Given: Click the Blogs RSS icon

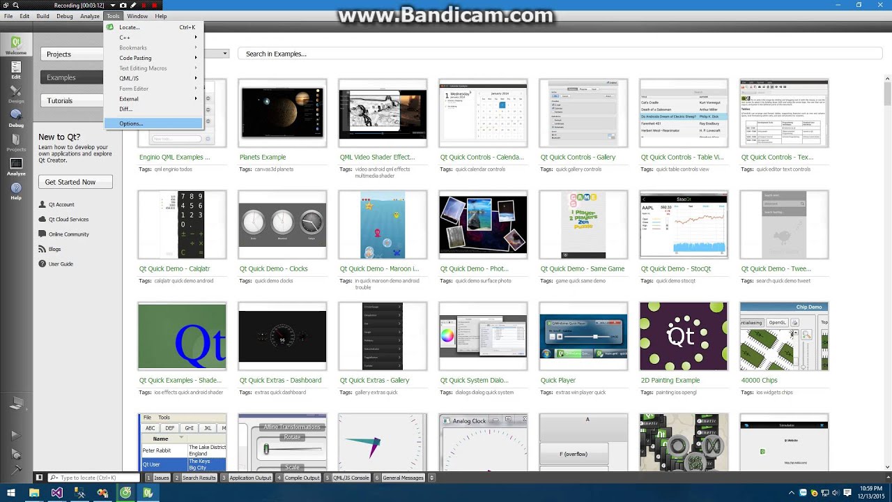Looking at the screenshot, I should coord(43,249).
